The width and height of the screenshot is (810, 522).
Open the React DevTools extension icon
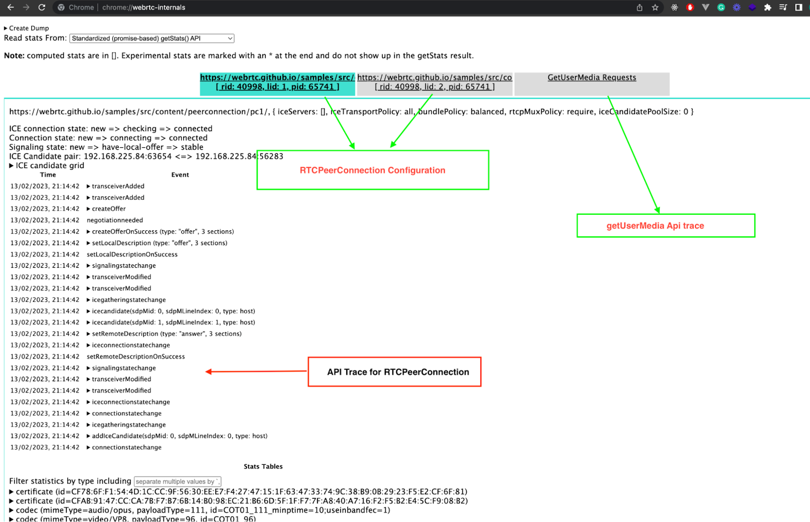(x=674, y=8)
